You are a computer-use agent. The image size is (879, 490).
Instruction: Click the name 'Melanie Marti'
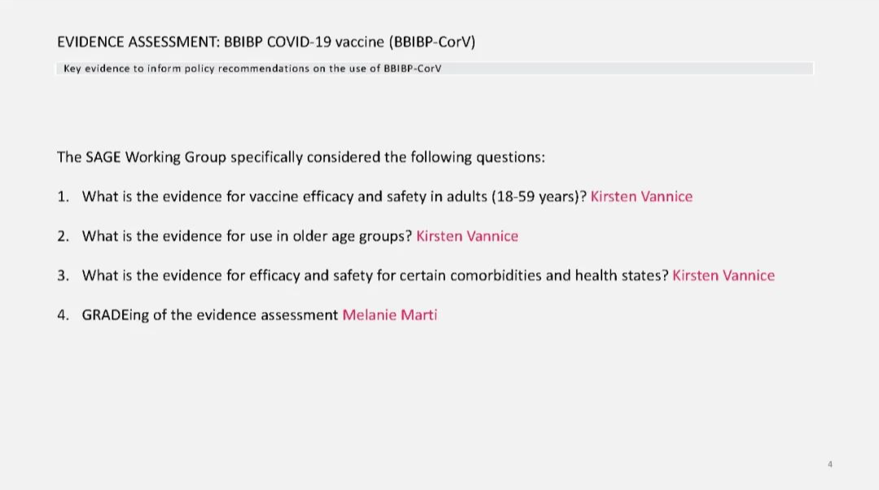390,315
